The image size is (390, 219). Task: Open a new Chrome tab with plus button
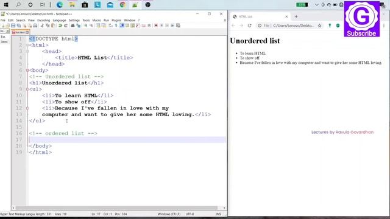point(296,16)
